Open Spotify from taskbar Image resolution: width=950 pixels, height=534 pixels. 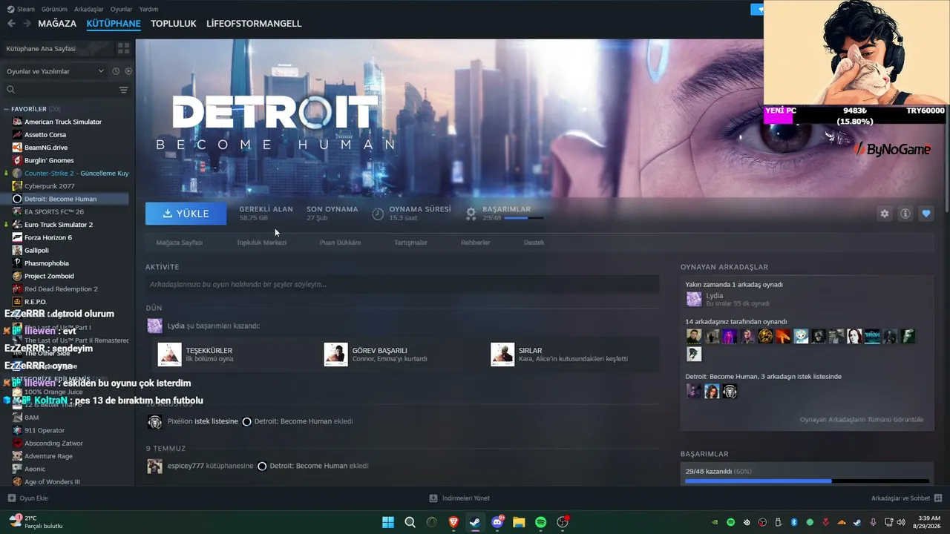click(541, 522)
